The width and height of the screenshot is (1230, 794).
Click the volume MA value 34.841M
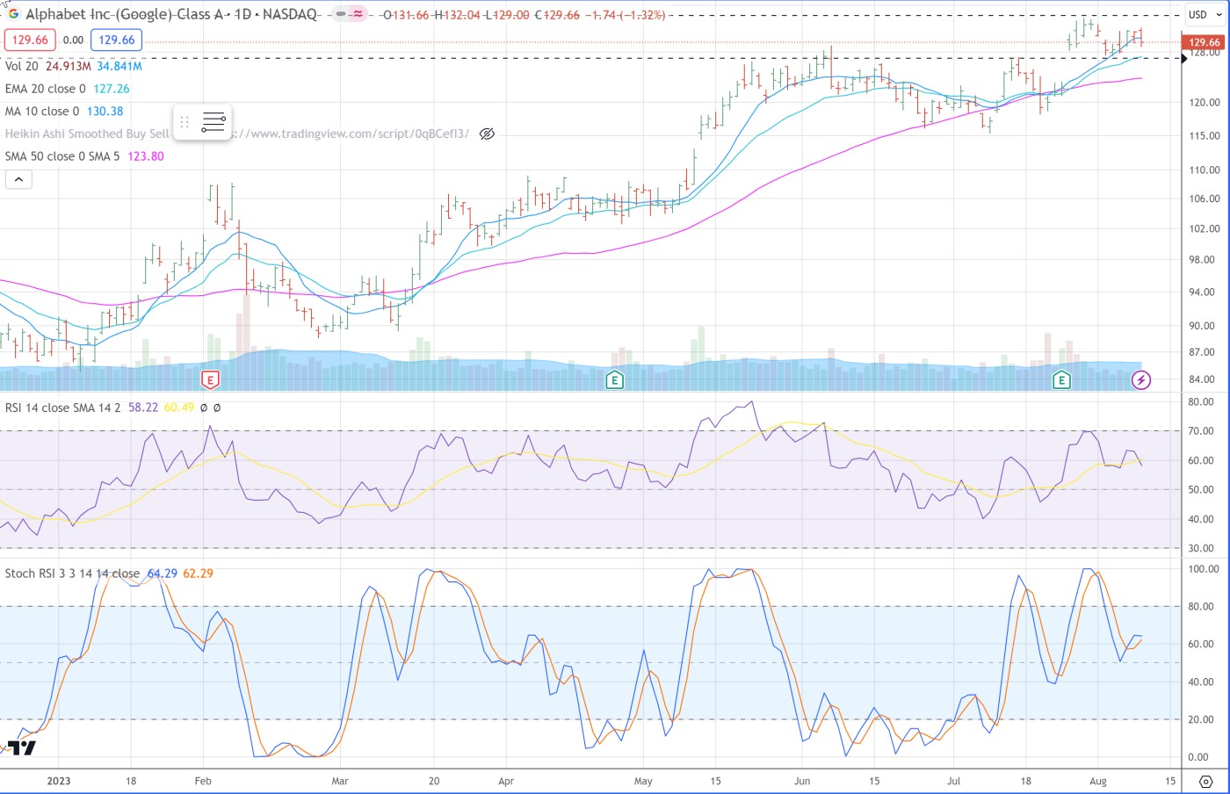pos(119,66)
